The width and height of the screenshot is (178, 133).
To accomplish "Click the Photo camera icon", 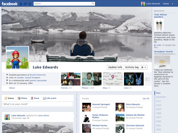I will [x=19, y=98].
